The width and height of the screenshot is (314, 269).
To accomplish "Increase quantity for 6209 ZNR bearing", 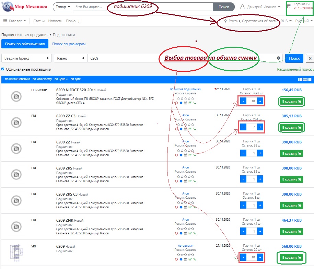I will [x=260, y=231].
